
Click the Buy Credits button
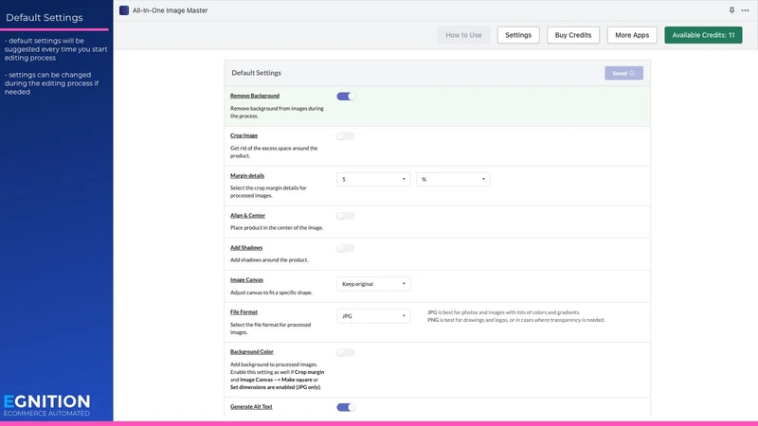(573, 35)
